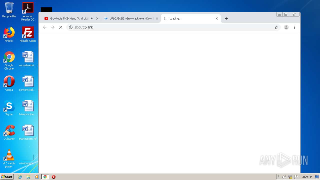Launch Firefox desktop shortcut
Screen dimensions: 320x180
9,34
